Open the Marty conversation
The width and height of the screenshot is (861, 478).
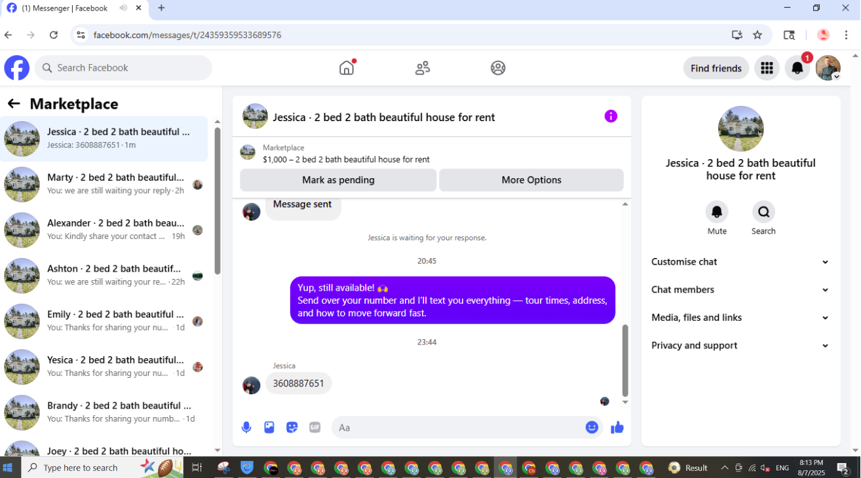point(104,184)
